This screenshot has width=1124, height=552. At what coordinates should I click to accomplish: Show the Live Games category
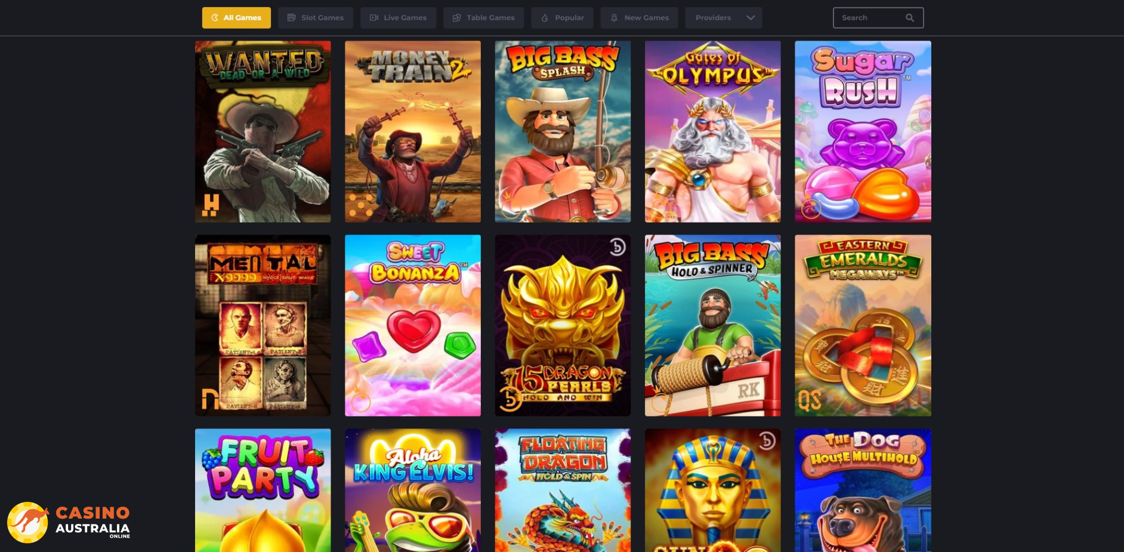[398, 18]
